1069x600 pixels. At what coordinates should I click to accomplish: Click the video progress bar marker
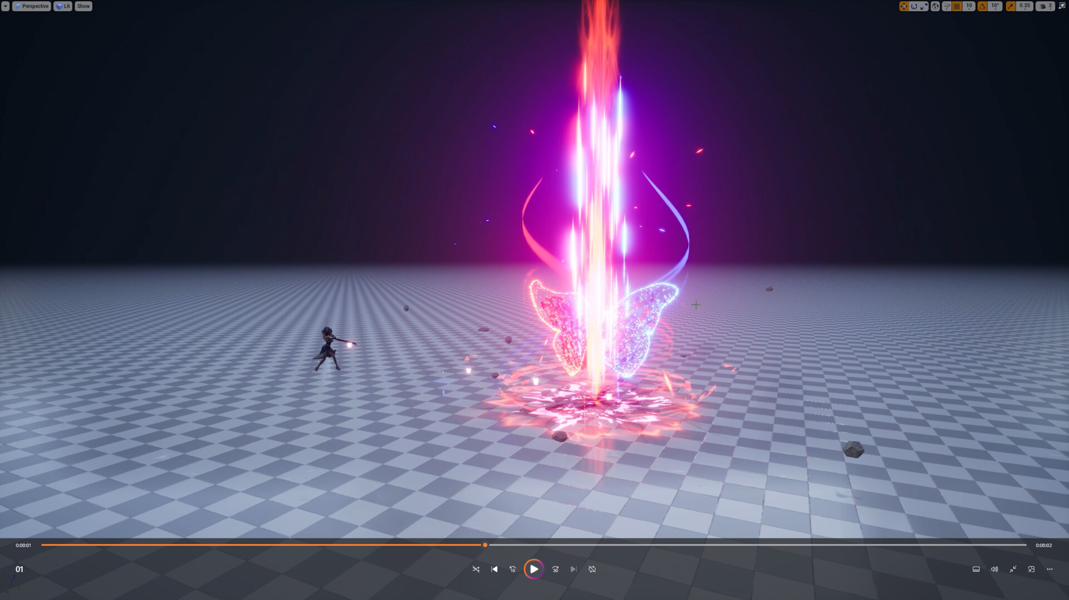coord(484,545)
